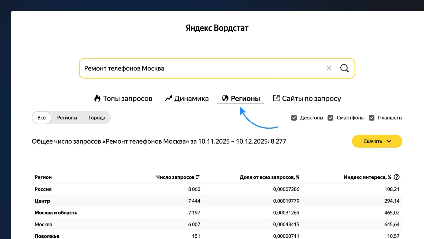Open Сайты по запросу link tab
Screen dimensions: 424x239
click(307, 98)
